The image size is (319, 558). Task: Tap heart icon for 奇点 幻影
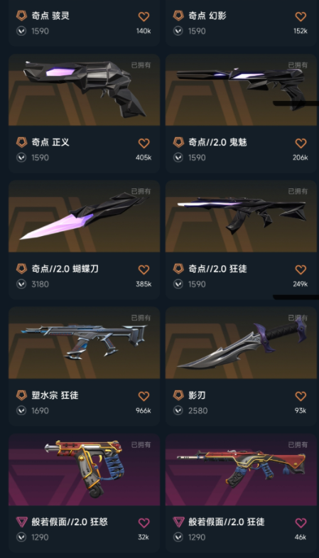tap(301, 16)
